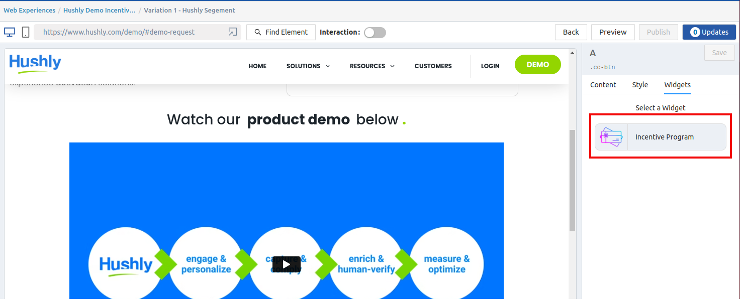This screenshot has width=740, height=301.
Task: Click the Find Element button
Action: coord(281,32)
